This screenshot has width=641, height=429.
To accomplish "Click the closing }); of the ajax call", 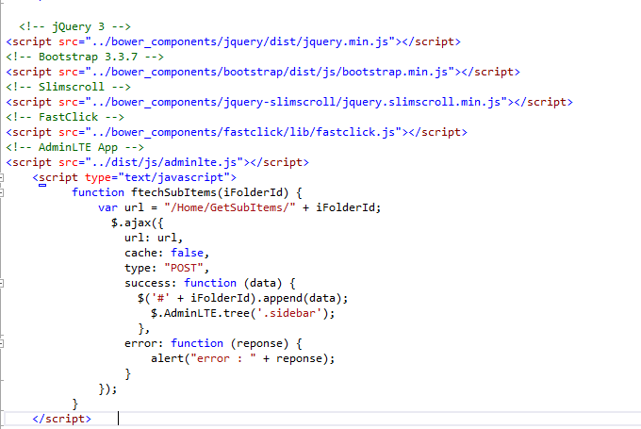I will point(107,388).
